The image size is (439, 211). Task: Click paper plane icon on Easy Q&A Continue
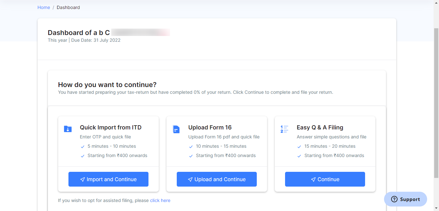click(313, 180)
